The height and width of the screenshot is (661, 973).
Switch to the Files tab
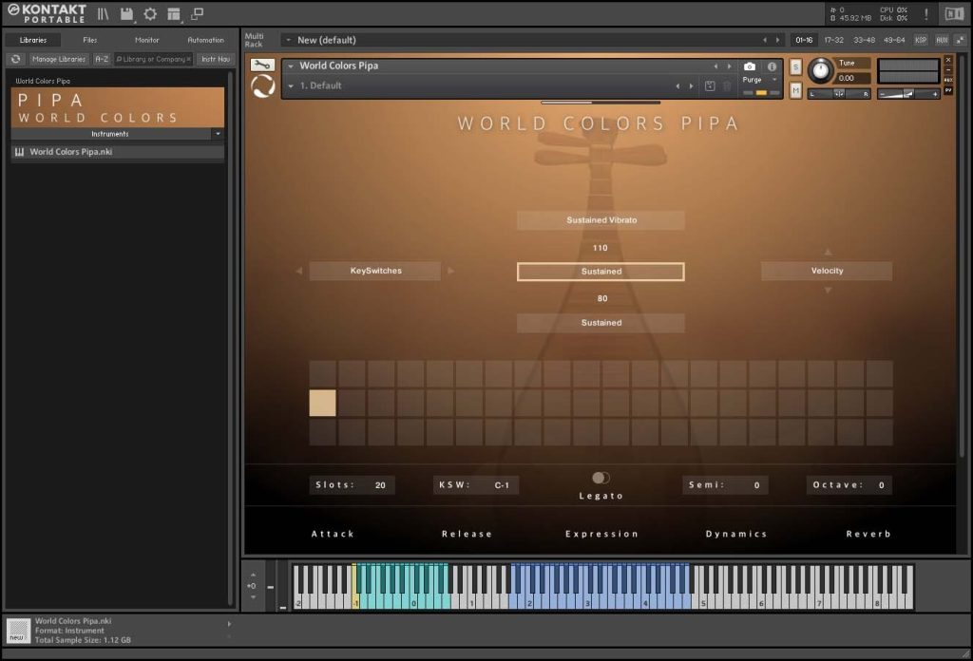pyautogui.click(x=90, y=40)
